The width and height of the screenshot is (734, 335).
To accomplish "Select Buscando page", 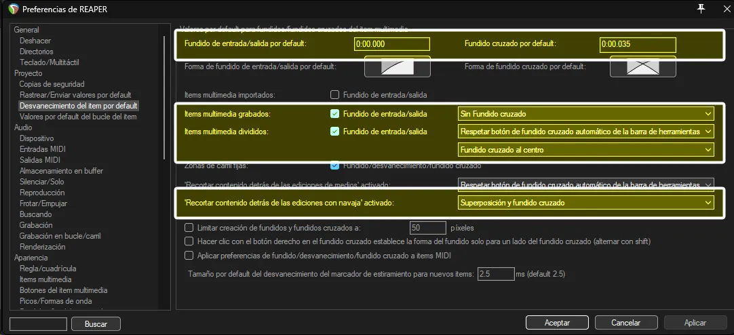I will point(35,214).
